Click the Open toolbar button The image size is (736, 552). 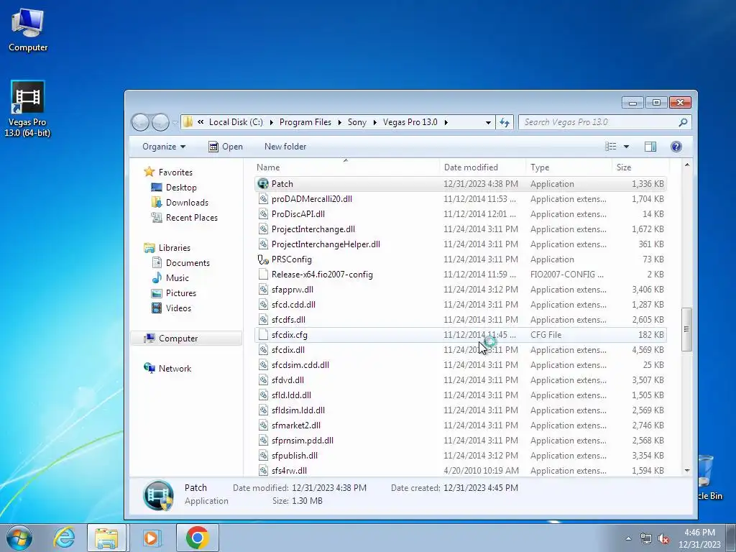click(226, 147)
